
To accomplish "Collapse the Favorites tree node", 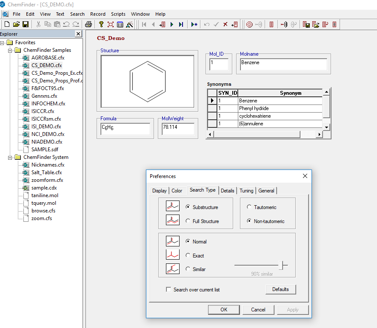I will point(2,43).
